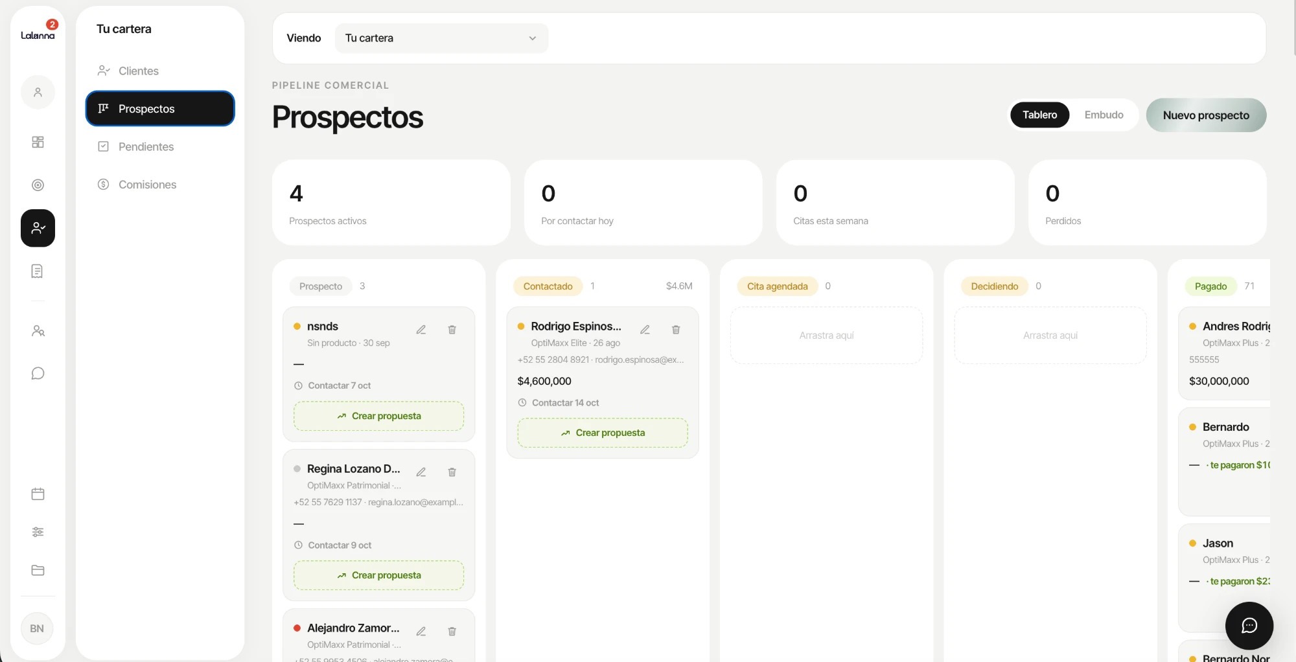Screen dimensions: 1296x662
Task: Go to Comisiones in the menu
Action: tap(160, 185)
